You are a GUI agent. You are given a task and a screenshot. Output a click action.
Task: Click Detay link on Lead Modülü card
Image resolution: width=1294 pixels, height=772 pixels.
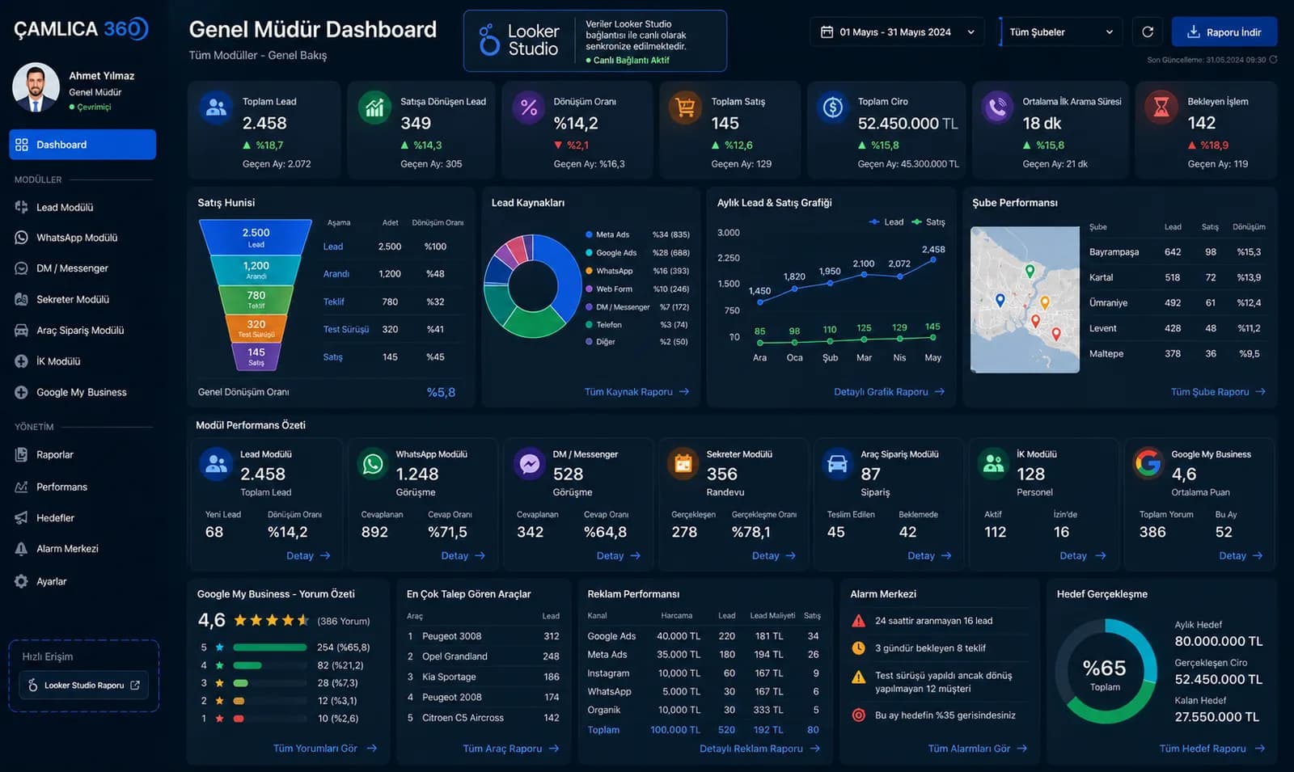(x=308, y=556)
